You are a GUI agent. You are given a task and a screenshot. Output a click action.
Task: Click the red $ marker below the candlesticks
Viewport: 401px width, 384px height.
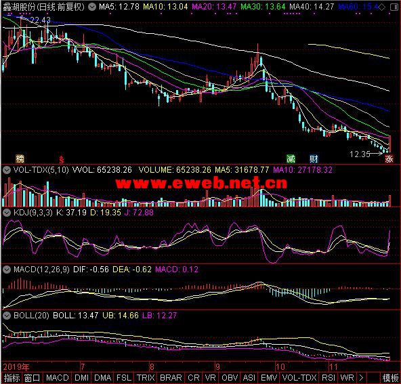click(62, 159)
